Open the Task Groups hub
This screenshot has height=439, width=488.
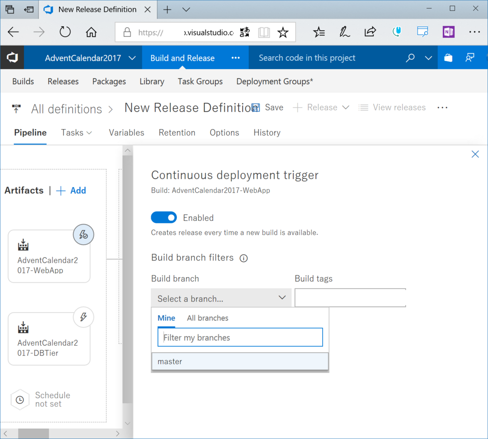click(200, 81)
